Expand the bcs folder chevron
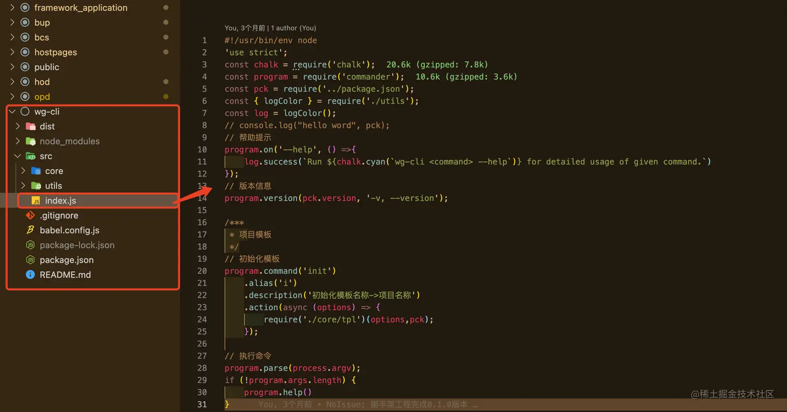787x412 pixels. [12, 37]
